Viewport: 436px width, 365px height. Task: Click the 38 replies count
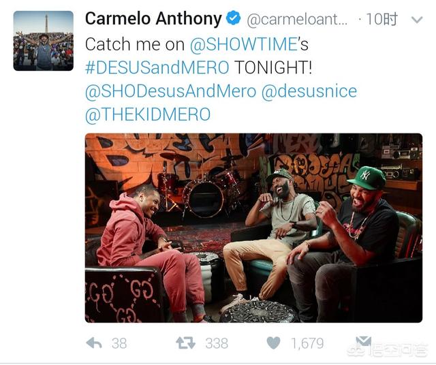(x=119, y=343)
